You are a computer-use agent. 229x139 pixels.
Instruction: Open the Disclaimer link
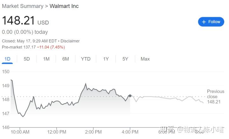(70, 41)
